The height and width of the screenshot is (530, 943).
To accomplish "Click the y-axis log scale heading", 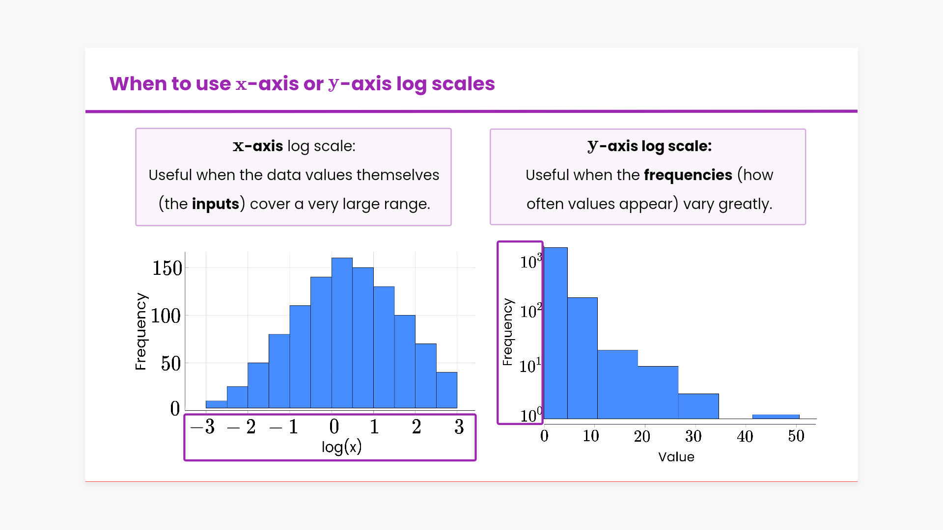I will click(x=649, y=146).
